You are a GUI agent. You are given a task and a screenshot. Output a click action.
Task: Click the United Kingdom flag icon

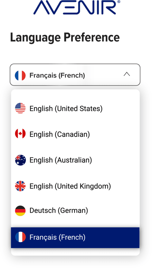coord(20,186)
